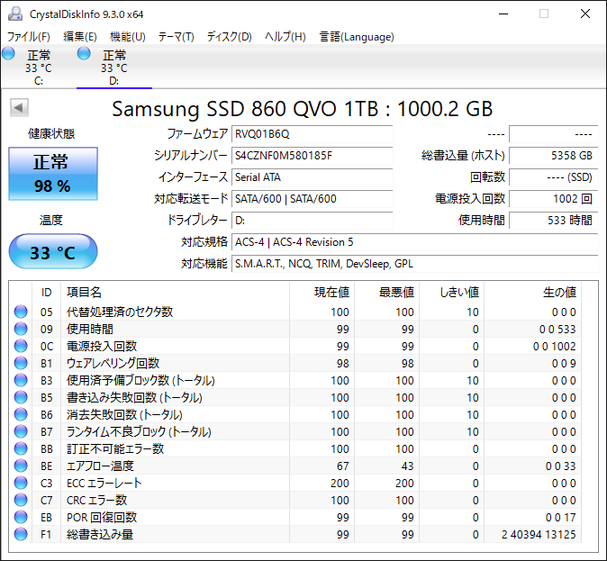Select the 代替処理済のセクタ数 row
Screen dimensions: 607x561
tap(295, 312)
